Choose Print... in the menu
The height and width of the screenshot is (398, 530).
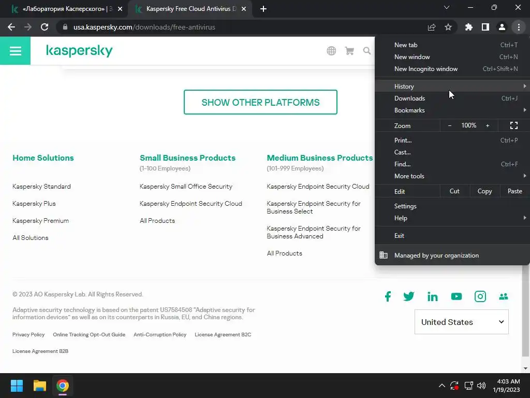point(452,140)
